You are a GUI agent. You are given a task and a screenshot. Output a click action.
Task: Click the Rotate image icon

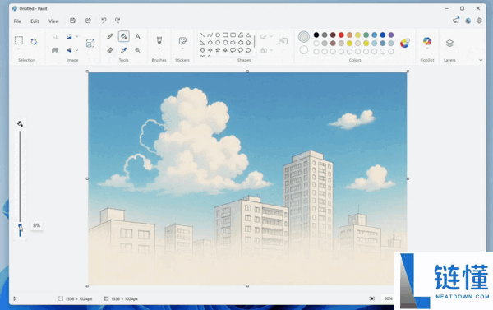[69, 36]
